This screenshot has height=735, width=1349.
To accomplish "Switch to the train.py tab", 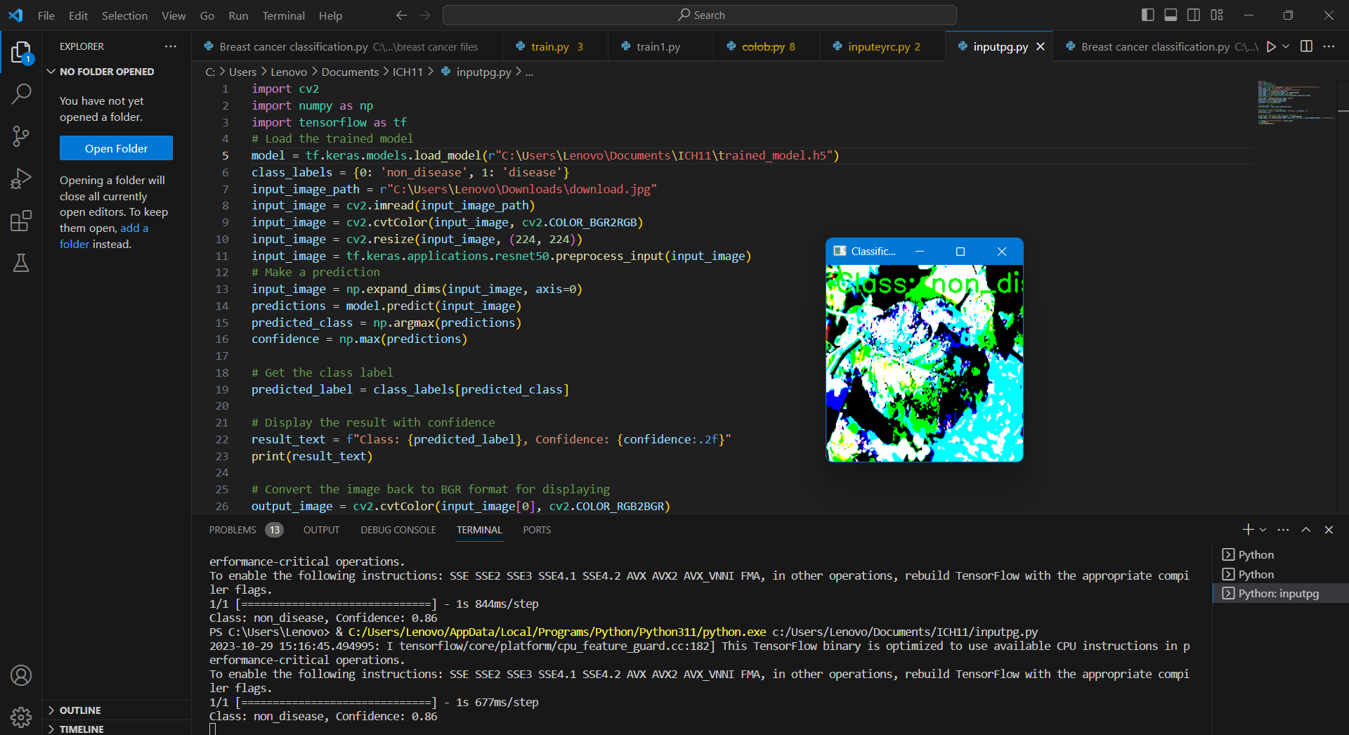I will pyautogui.click(x=549, y=46).
